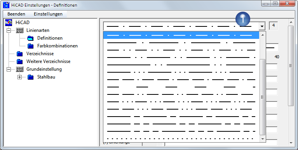Viewport: 298px width, 150px height.
Task: Select the Grundeinstellung tree entry
Action: click(44, 69)
